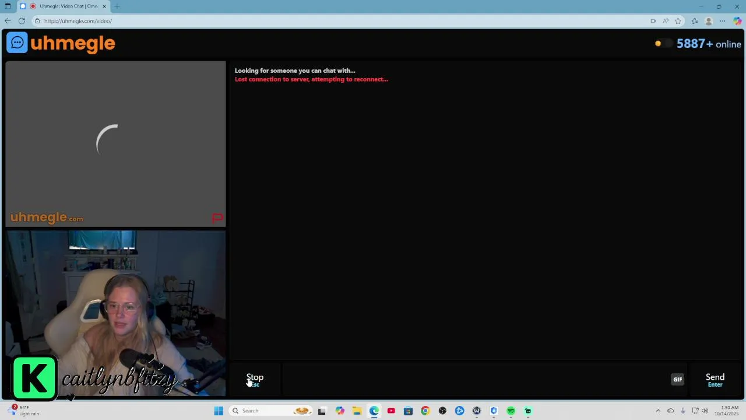The image size is (746, 420).
Task: Click the address bar URL
Action: click(x=78, y=21)
